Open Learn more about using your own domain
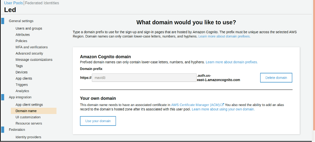315x142 pixels. pyautogui.click(x=223, y=109)
